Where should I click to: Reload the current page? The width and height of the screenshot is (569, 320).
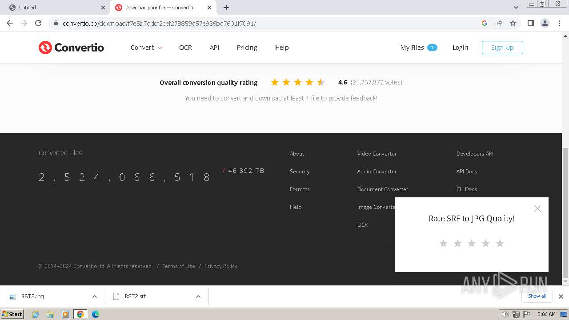[38, 23]
